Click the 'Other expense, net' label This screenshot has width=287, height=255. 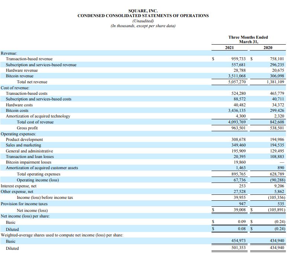pos(17,192)
